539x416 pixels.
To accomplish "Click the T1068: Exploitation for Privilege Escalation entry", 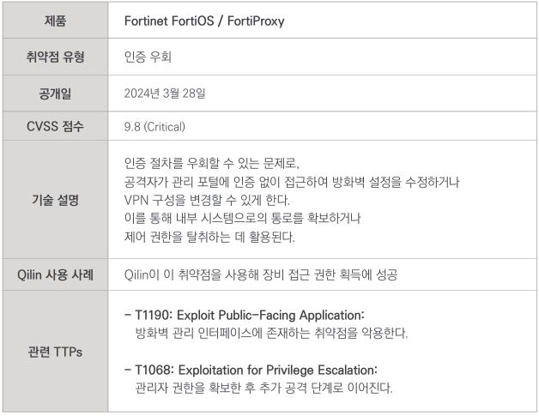I will [251, 370].
